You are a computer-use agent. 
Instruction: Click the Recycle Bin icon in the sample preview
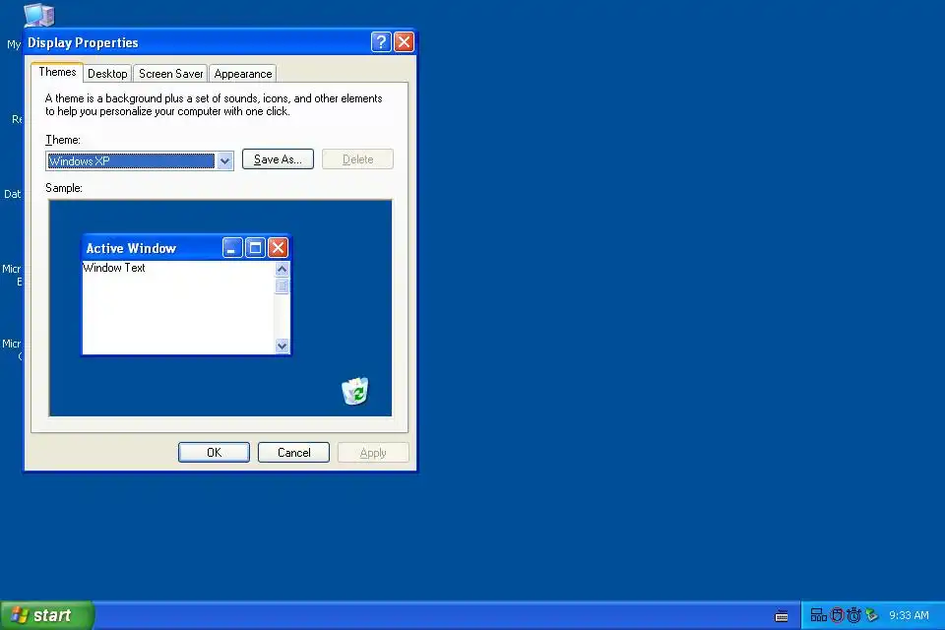[355, 391]
